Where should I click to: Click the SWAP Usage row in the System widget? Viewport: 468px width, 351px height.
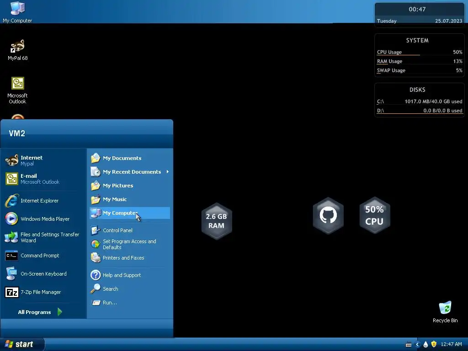coord(420,70)
